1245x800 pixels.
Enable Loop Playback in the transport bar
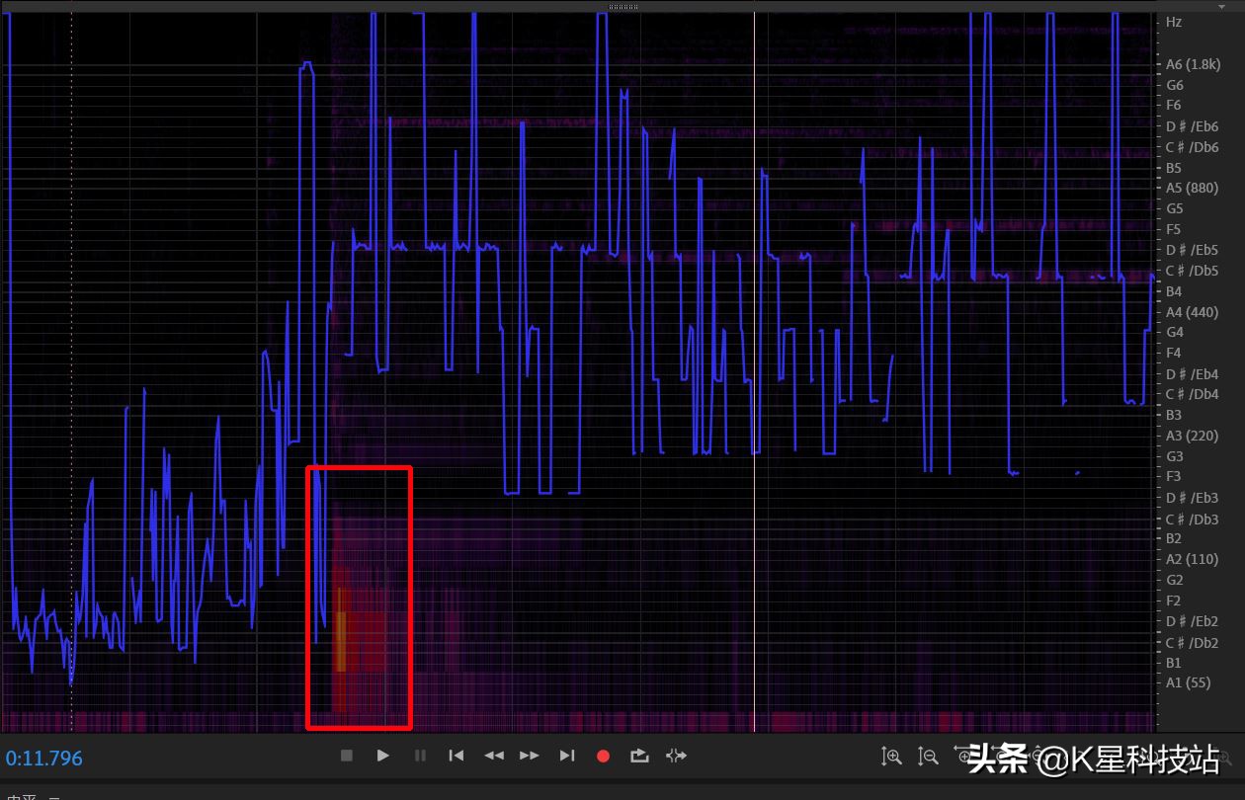click(638, 756)
